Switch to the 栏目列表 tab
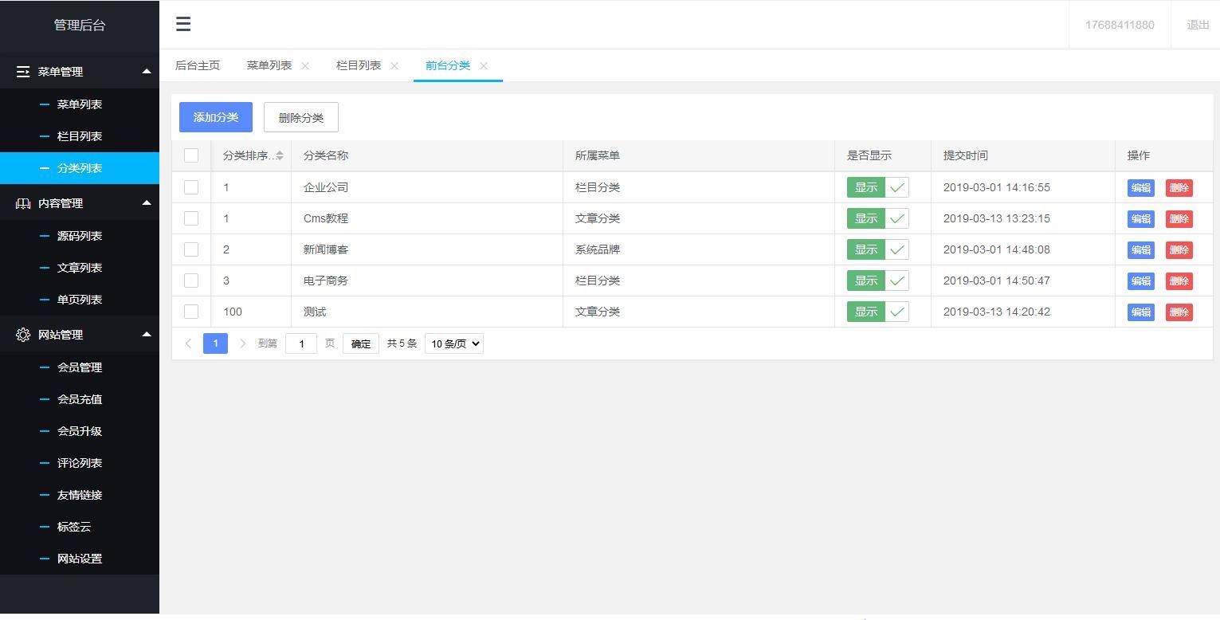1220x620 pixels. pyautogui.click(x=358, y=65)
